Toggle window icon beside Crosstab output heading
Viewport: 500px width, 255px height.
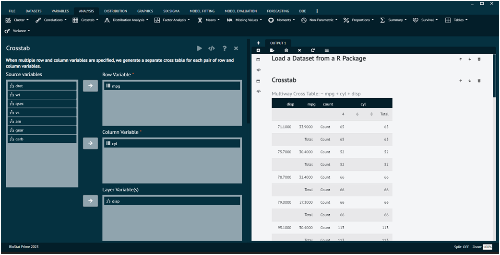click(x=258, y=81)
